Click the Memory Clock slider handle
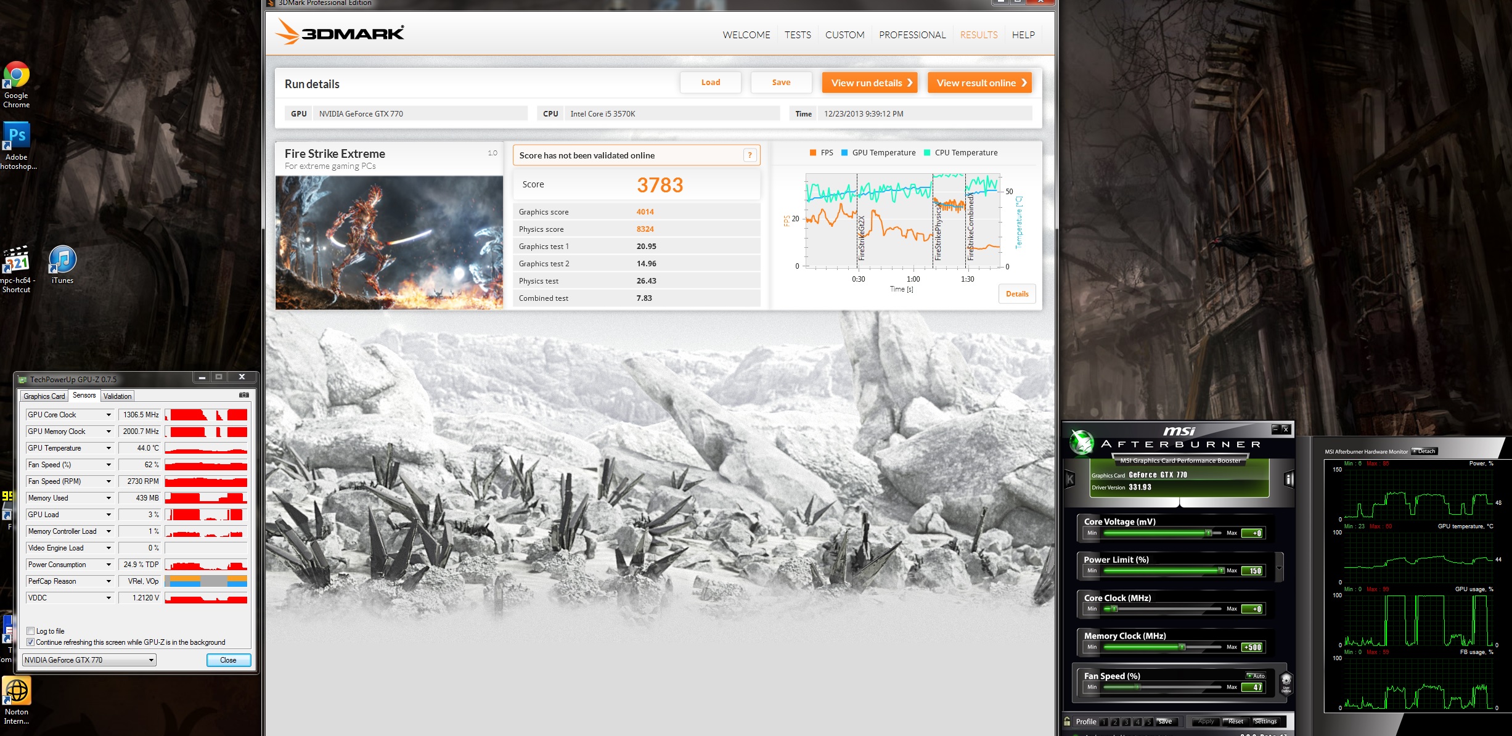Image resolution: width=1512 pixels, height=736 pixels. (1182, 647)
